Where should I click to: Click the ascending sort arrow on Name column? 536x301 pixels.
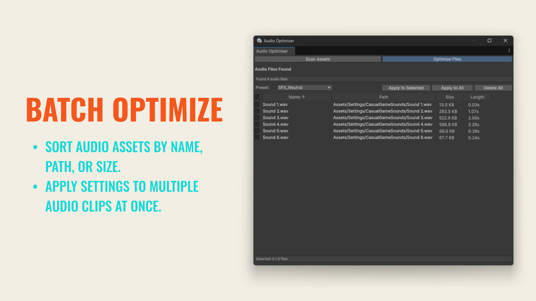[x=304, y=97]
